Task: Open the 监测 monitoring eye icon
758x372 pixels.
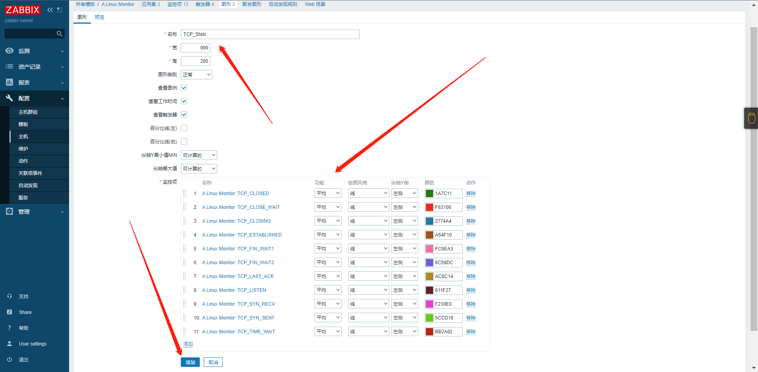Action: coord(9,51)
